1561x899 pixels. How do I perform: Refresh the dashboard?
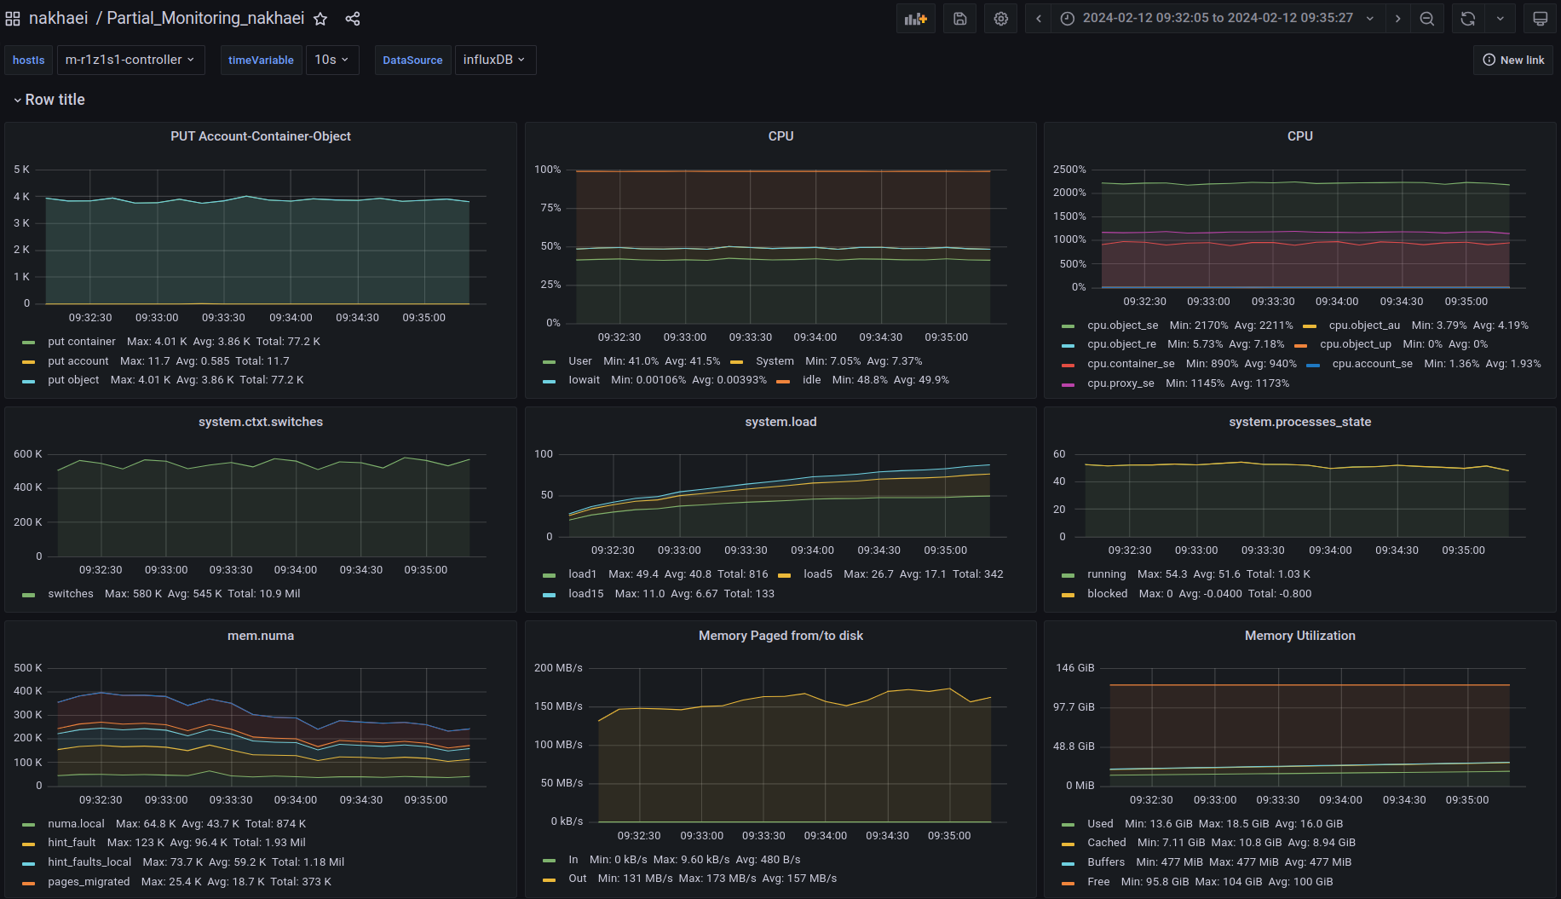[x=1467, y=19]
